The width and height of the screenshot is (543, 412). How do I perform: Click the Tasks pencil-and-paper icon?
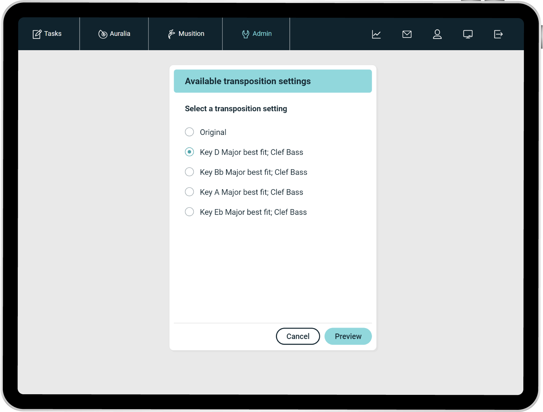[x=37, y=34]
